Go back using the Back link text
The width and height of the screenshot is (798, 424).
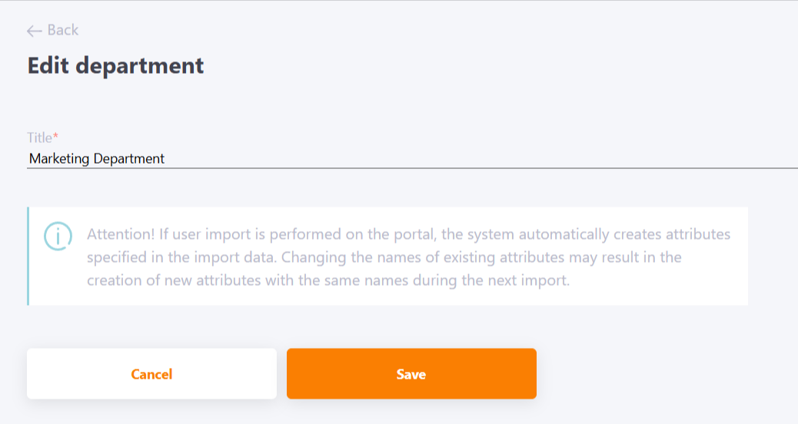tap(63, 30)
